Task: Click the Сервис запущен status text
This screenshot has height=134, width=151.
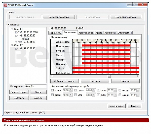Action: (14, 113)
